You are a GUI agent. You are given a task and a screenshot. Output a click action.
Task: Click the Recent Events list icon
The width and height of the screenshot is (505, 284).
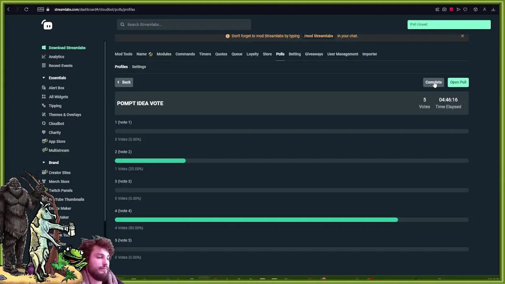pos(44,65)
